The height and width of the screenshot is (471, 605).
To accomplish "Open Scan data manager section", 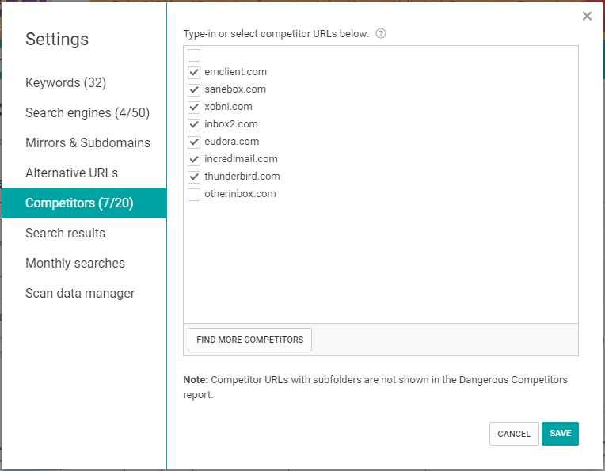I will 80,294.
